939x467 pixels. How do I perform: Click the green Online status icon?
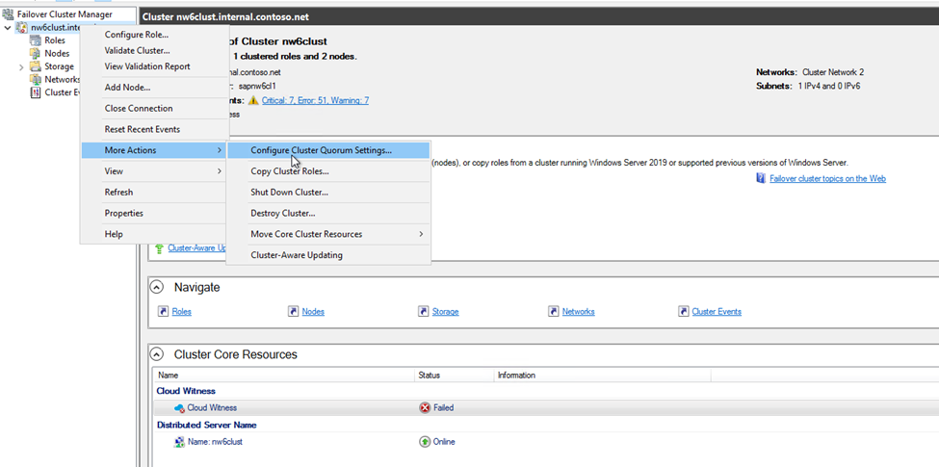click(x=425, y=442)
